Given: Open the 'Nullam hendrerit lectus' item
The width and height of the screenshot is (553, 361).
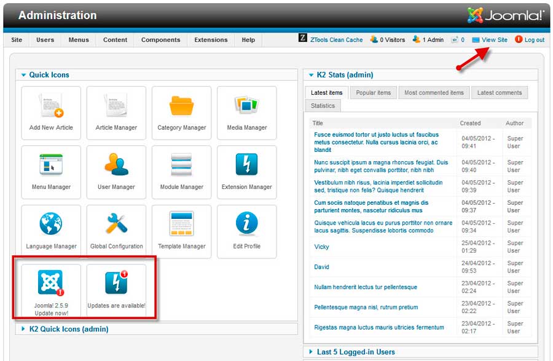Looking at the screenshot, I should click(366, 287).
